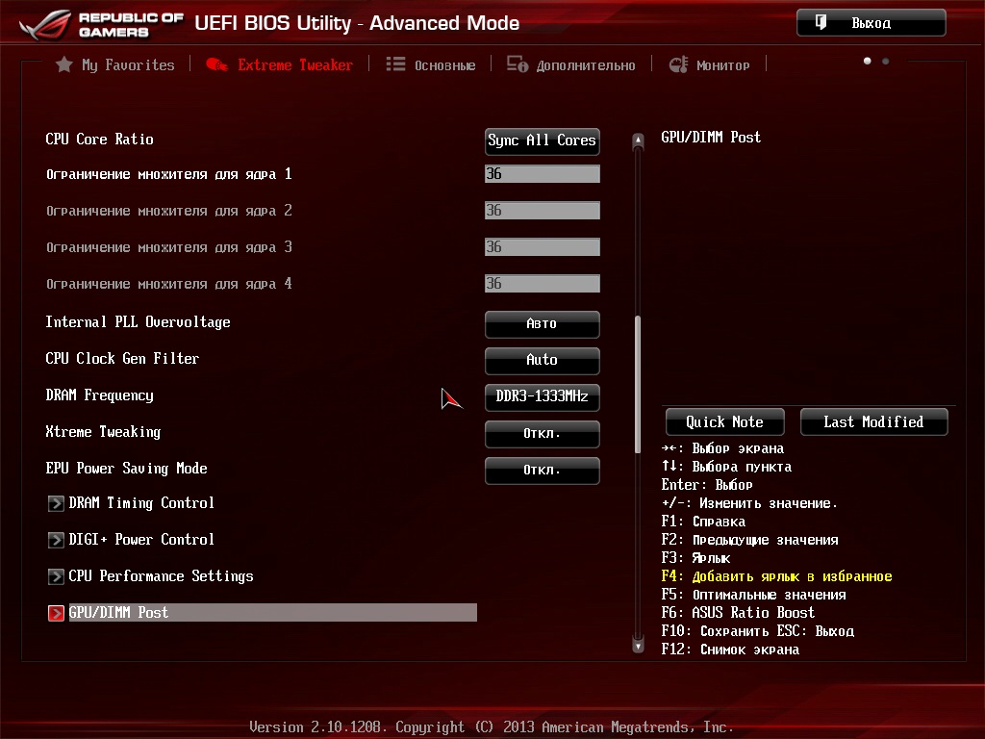
Task: Click the scrollbar down arrow
Action: point(638,644)
